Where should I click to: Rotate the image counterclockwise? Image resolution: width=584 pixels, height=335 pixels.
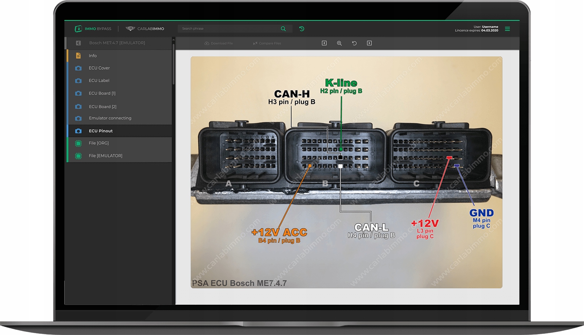click(x=354, y=43)
